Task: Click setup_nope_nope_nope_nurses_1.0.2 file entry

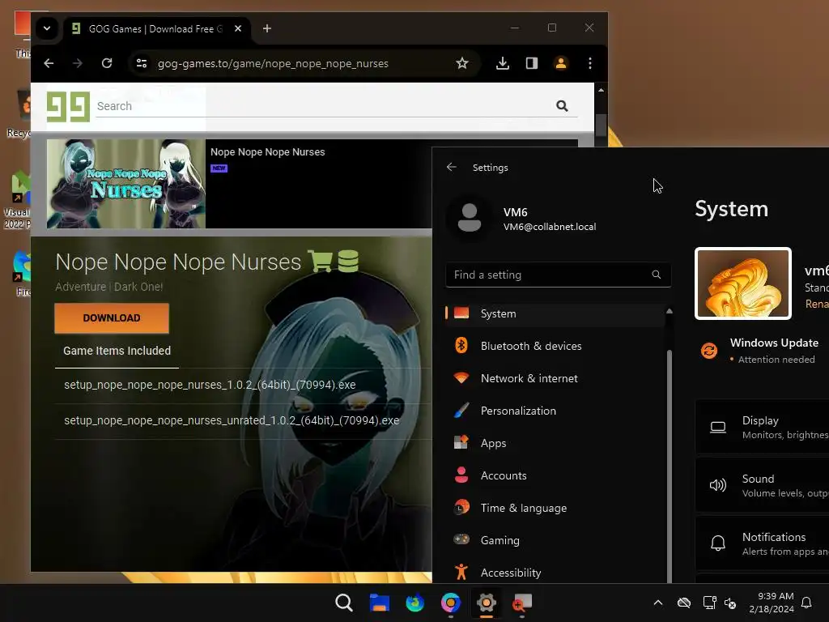Action: 210,385
